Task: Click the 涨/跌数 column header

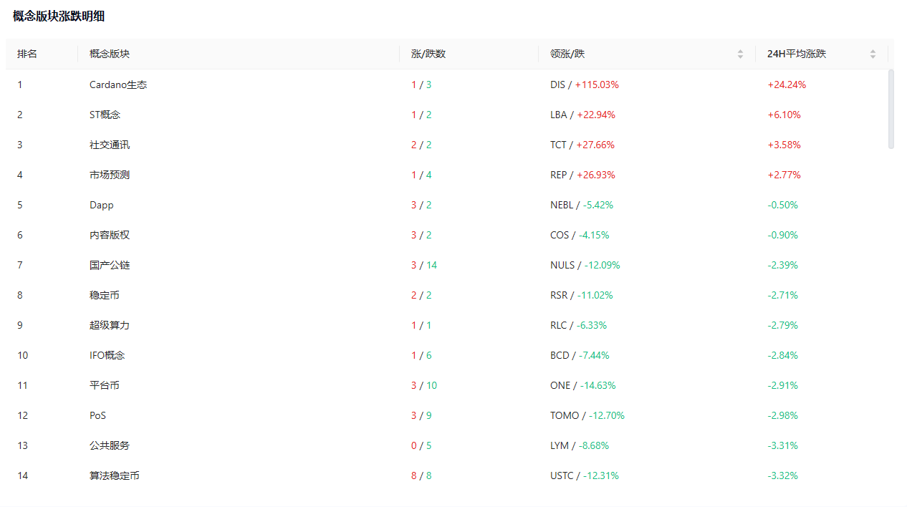Action: coord(428,54)
